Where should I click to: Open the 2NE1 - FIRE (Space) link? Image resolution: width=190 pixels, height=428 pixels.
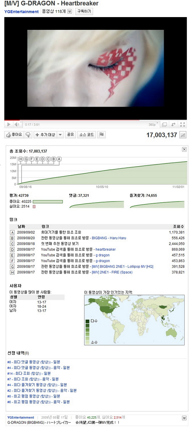coord(112,272)
